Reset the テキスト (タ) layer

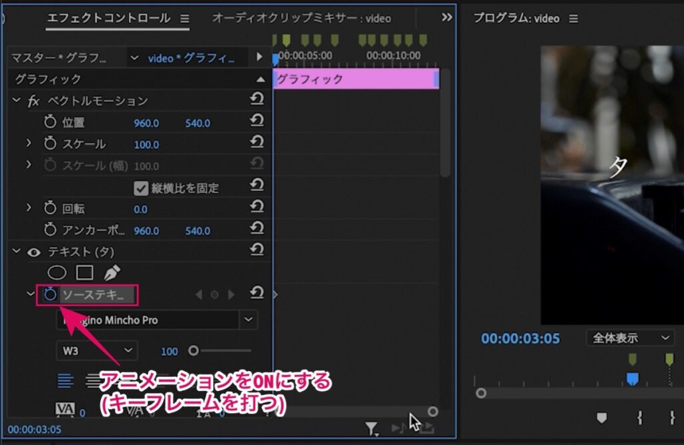(x=257, y=250)
